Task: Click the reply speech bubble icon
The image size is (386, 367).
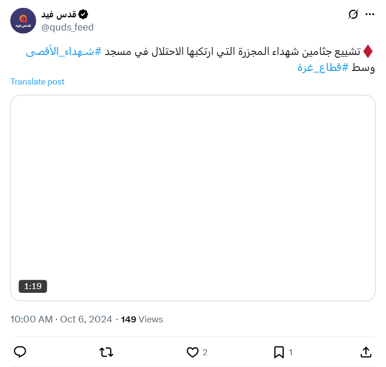Action: pos(20,352)
